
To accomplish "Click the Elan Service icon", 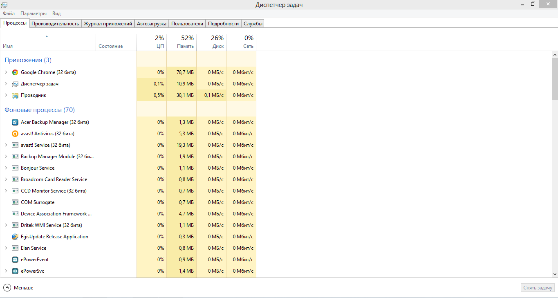I will (x=15, y=248).
